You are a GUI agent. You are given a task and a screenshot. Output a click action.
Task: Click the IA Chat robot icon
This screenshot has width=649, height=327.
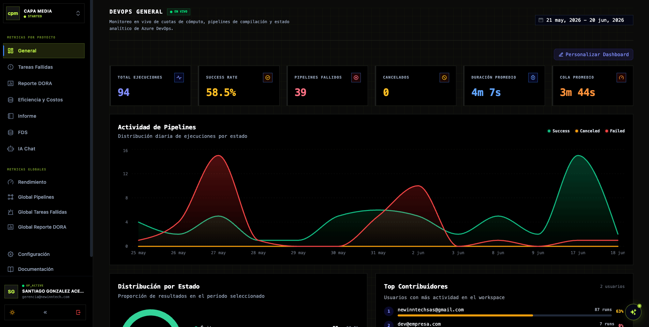(11, 149)
